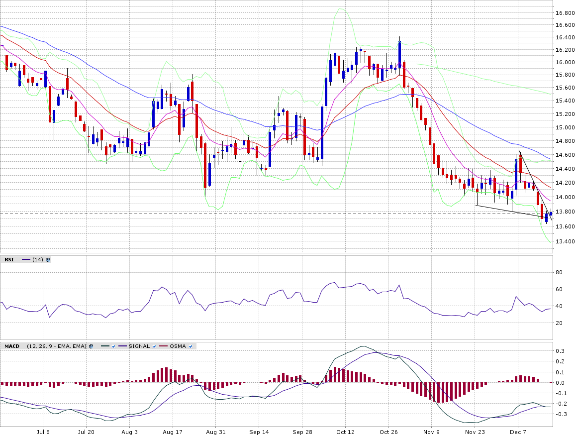Click the OSMA legend text
This screenshot has width=579, height=439.
pyautogui.click(x=178, y=346)
